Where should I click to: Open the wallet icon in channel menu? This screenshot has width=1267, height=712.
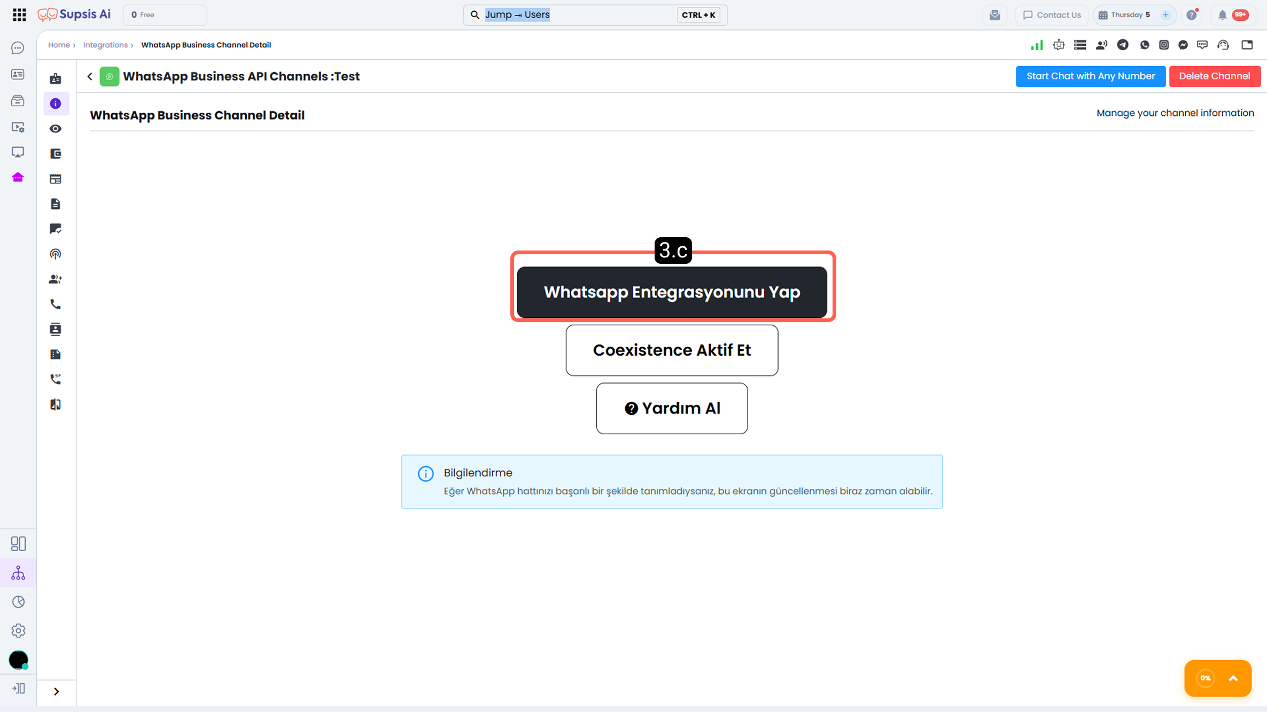coord(56,154)
